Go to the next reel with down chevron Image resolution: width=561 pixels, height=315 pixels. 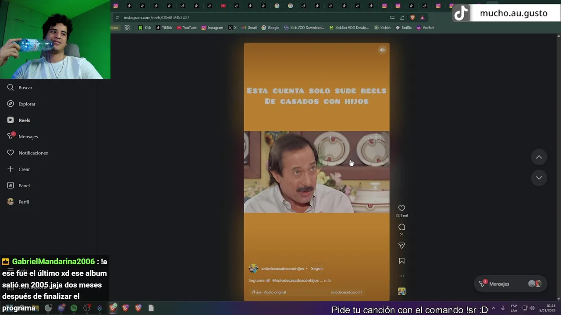click(539, 178)
